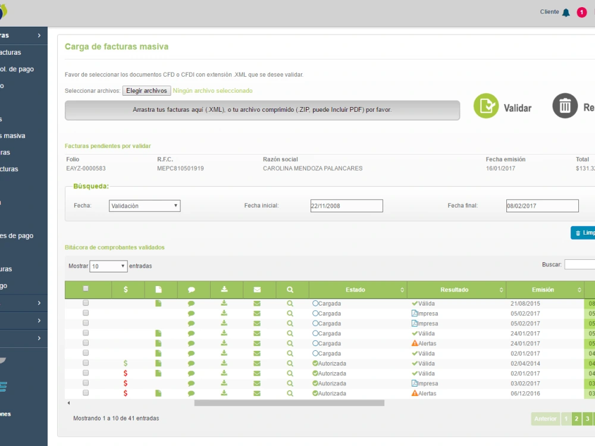
Task: Open document icon in 02/04/2014 row
Action: (x=158, y=363)
